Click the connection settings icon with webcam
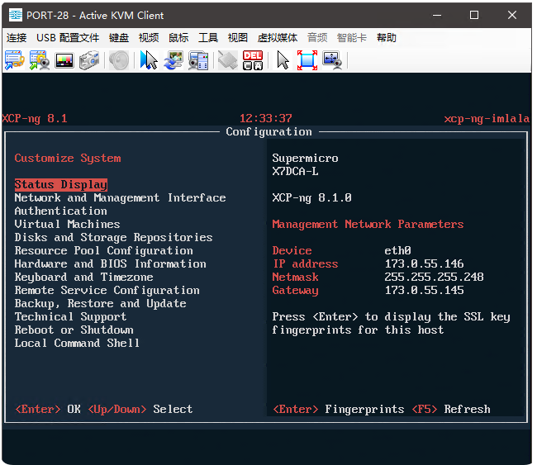 click(40, 60)
